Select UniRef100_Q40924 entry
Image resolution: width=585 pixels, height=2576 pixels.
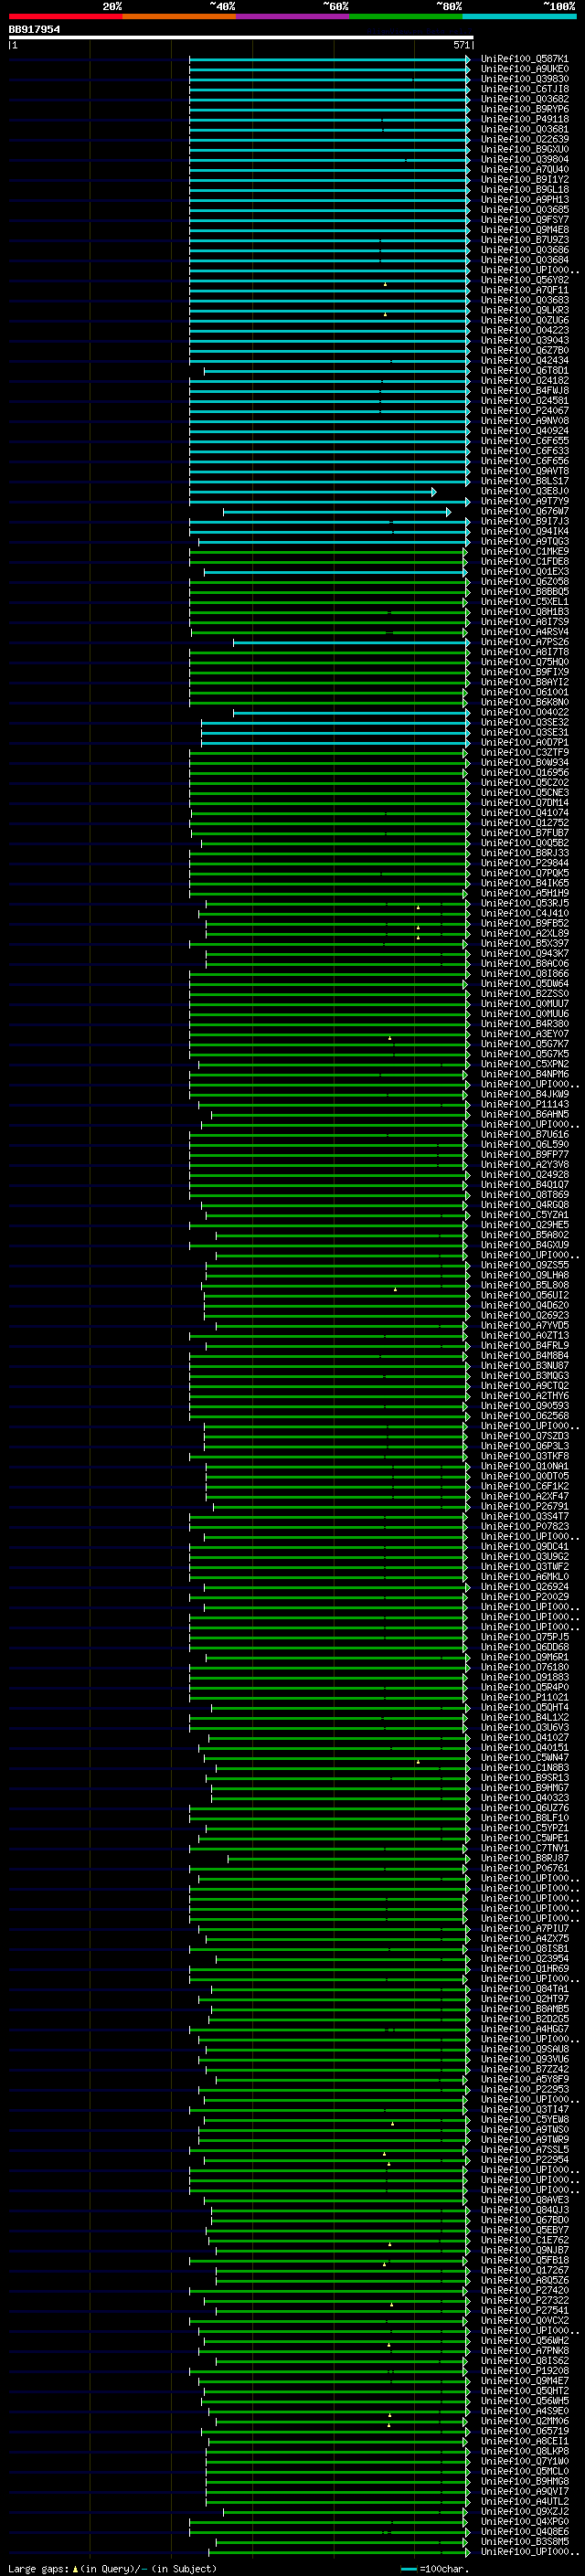click(x=524, y=432)
